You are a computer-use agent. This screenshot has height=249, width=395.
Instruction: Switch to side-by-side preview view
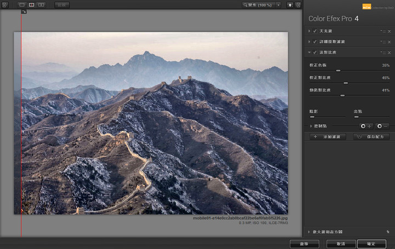click(x=41, y=5)
